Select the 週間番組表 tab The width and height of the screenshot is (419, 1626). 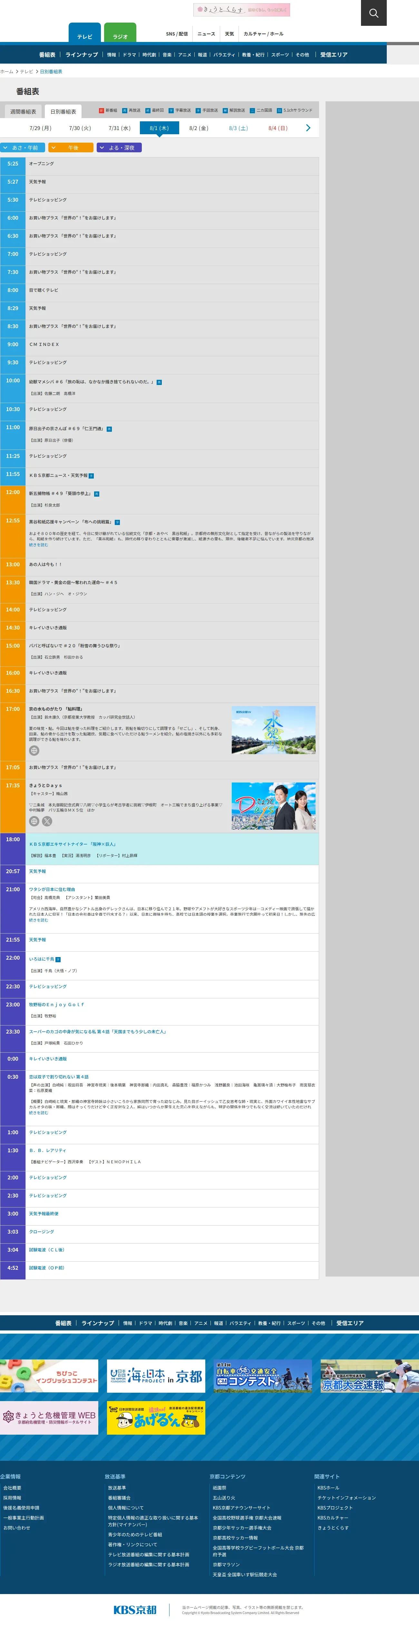[23, 112]
